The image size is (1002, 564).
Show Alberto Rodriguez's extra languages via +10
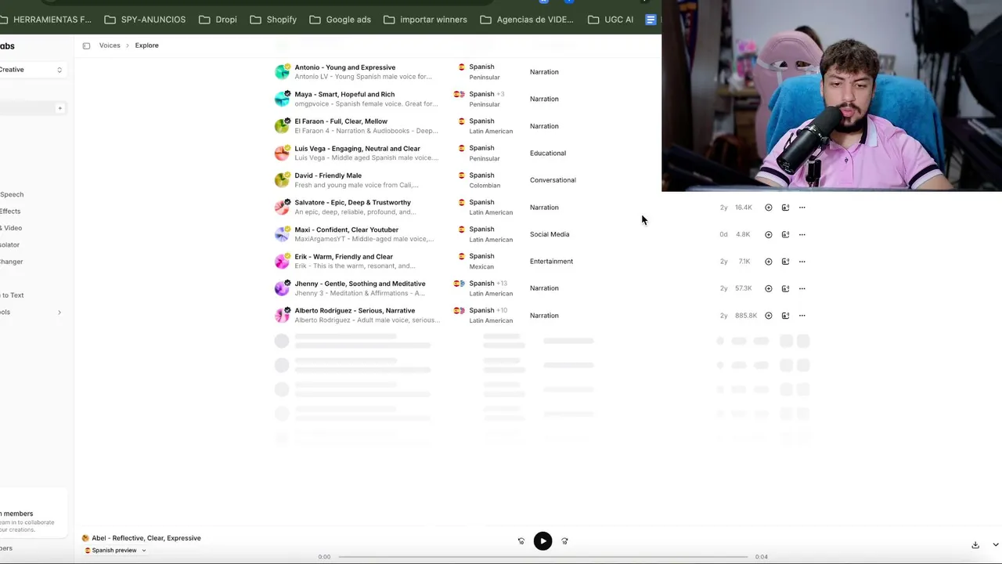502,310
